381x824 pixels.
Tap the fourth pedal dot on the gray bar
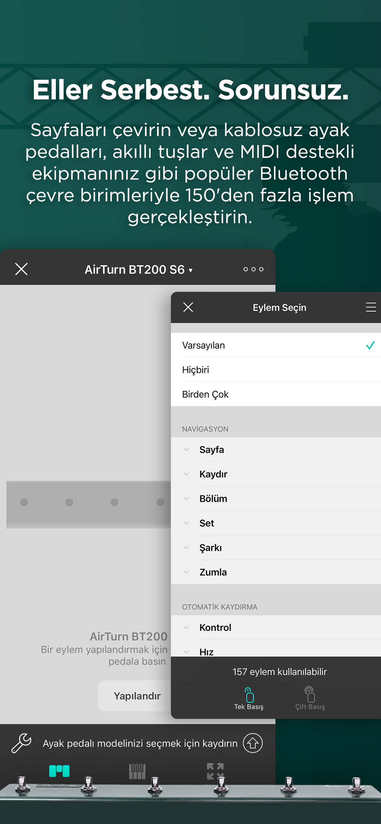160,502
